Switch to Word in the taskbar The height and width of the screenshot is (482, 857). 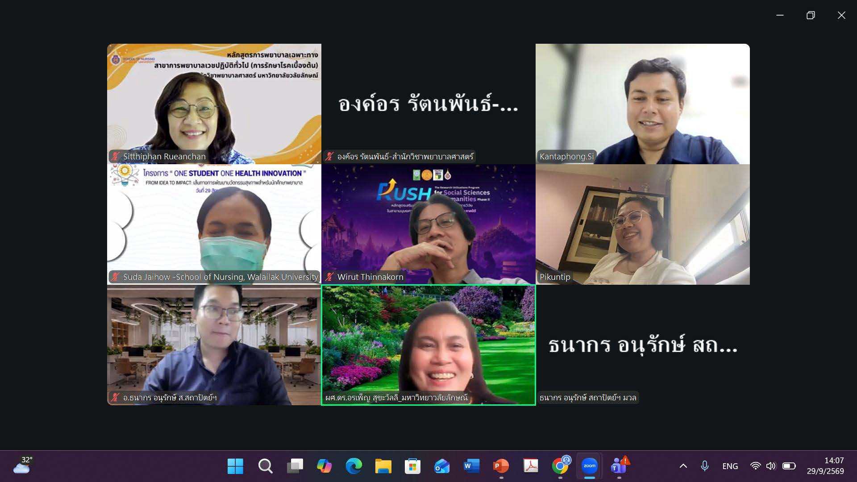point(471,466)
